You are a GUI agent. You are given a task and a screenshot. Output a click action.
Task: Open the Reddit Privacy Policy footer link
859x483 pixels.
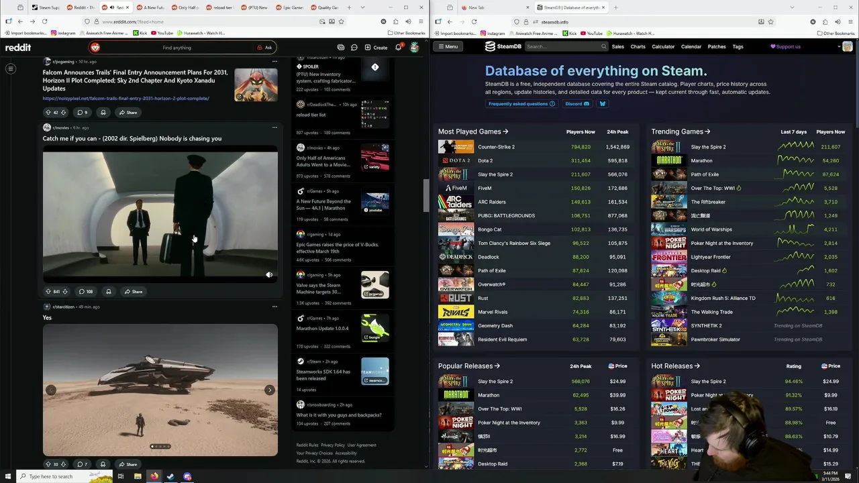[332, 445]
